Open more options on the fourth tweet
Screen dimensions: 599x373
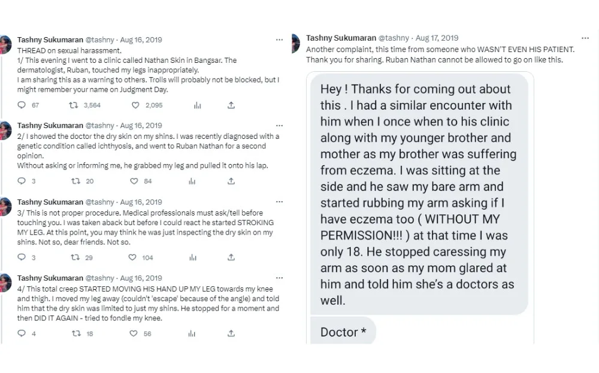(279, 278)
